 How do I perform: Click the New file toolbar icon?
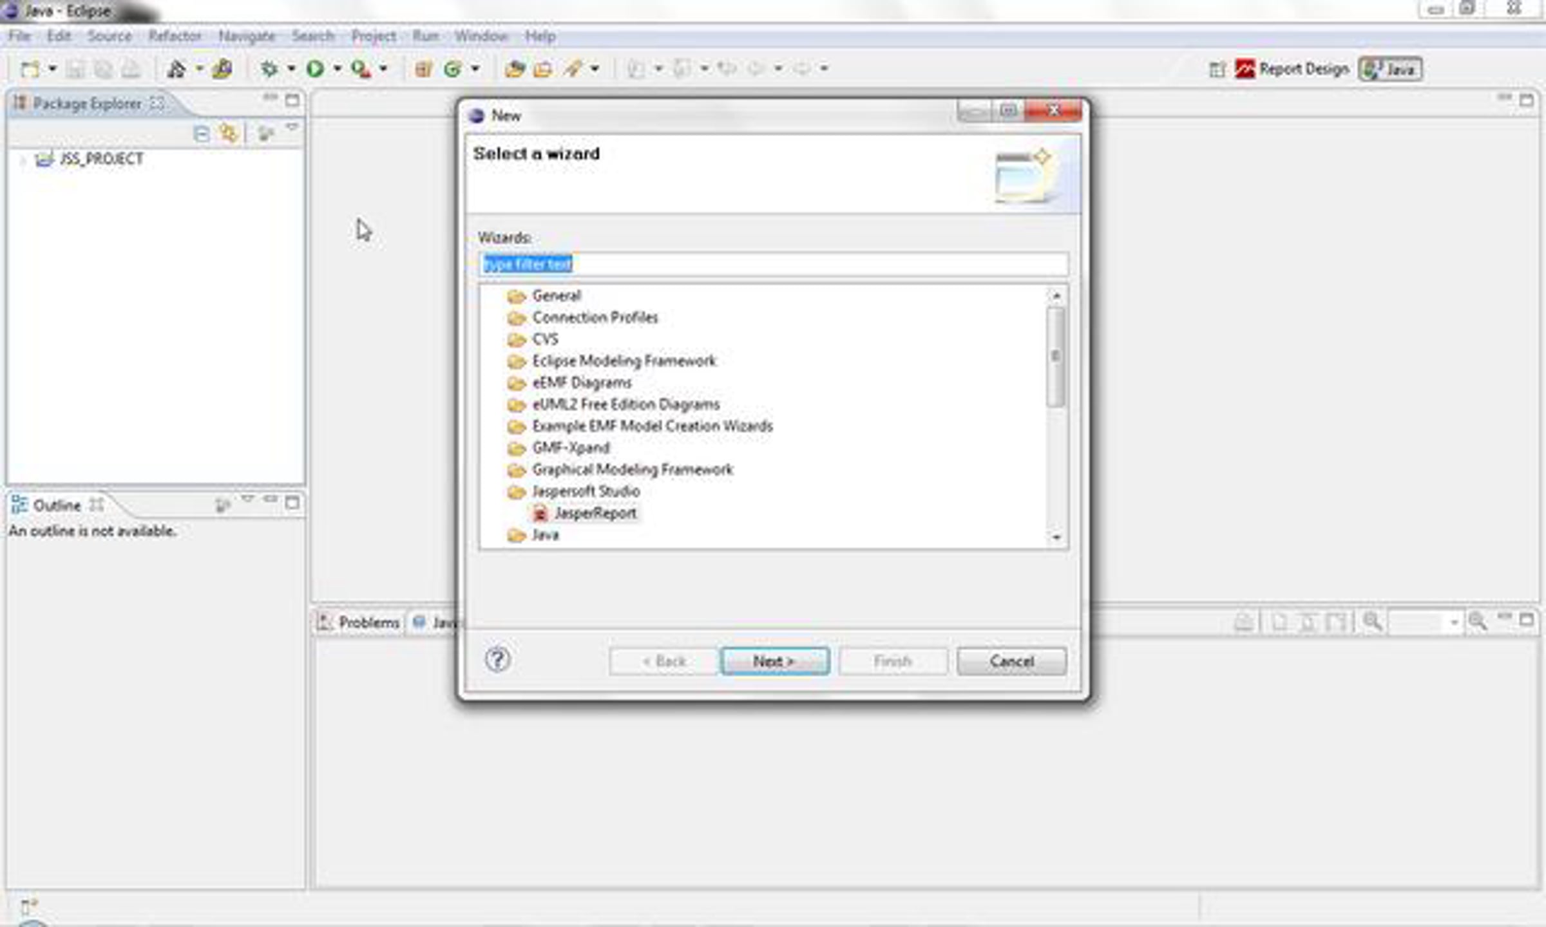[30, 68]
